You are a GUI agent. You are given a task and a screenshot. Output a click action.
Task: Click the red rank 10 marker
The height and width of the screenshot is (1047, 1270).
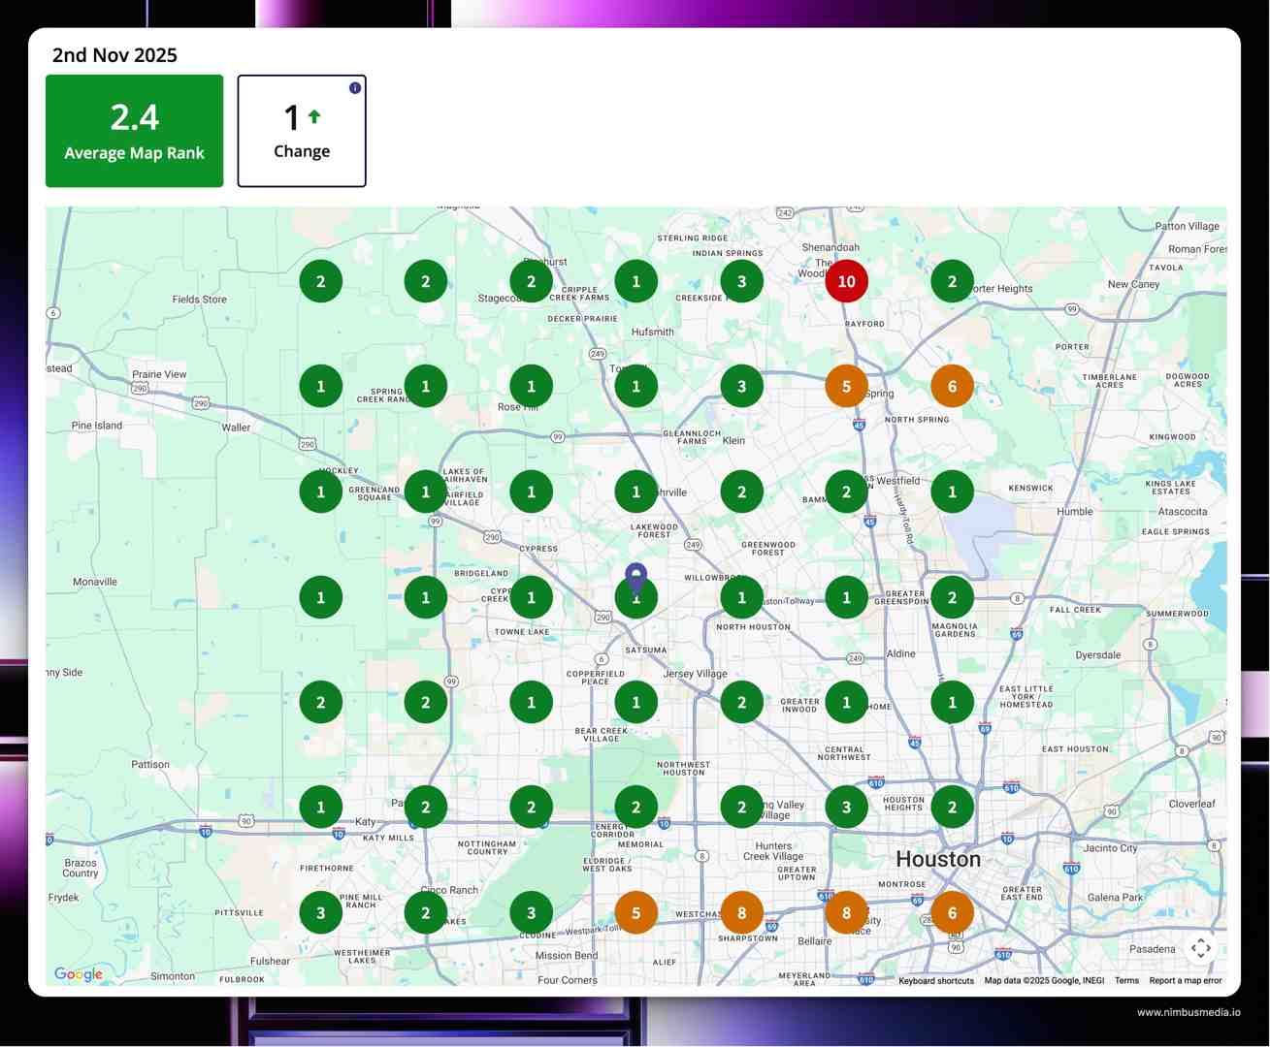tap(846, 282)
